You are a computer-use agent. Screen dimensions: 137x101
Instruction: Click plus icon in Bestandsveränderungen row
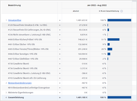click(x=60, y=83)
